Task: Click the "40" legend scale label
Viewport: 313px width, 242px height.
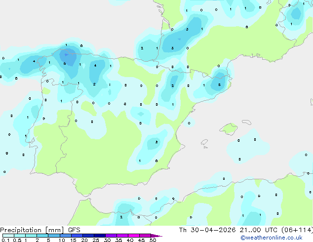Action: 130,240
